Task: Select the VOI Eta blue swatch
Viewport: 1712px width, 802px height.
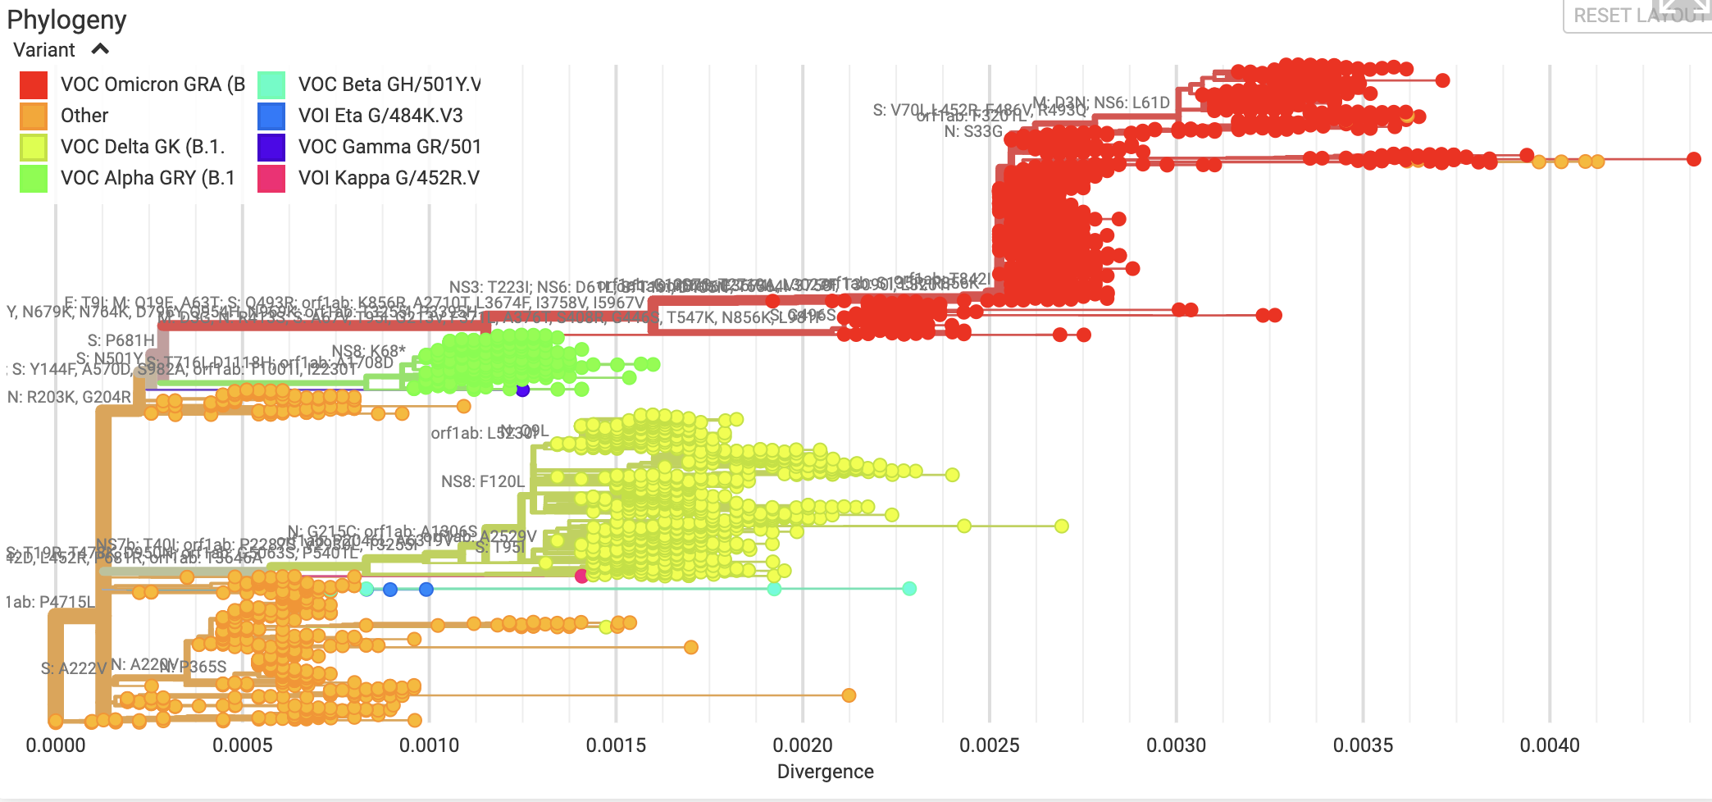Action: tap(271, 116)
